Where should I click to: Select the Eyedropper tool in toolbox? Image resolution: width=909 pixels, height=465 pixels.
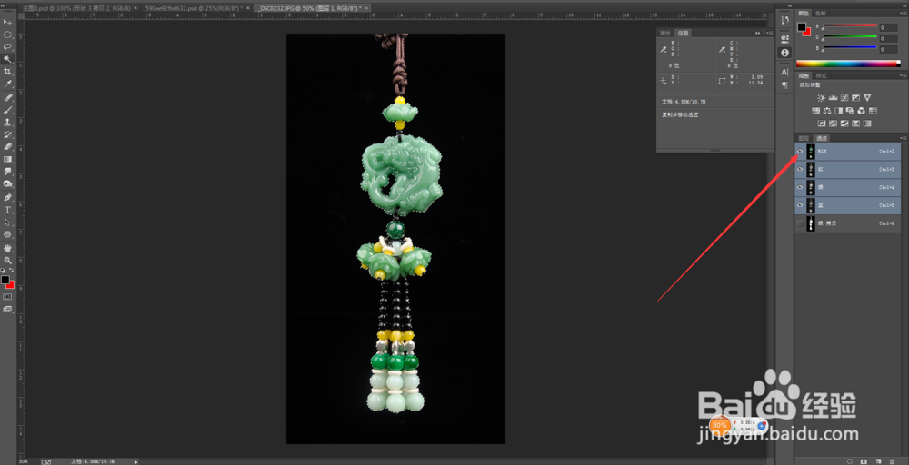click(x=7, y=84)
